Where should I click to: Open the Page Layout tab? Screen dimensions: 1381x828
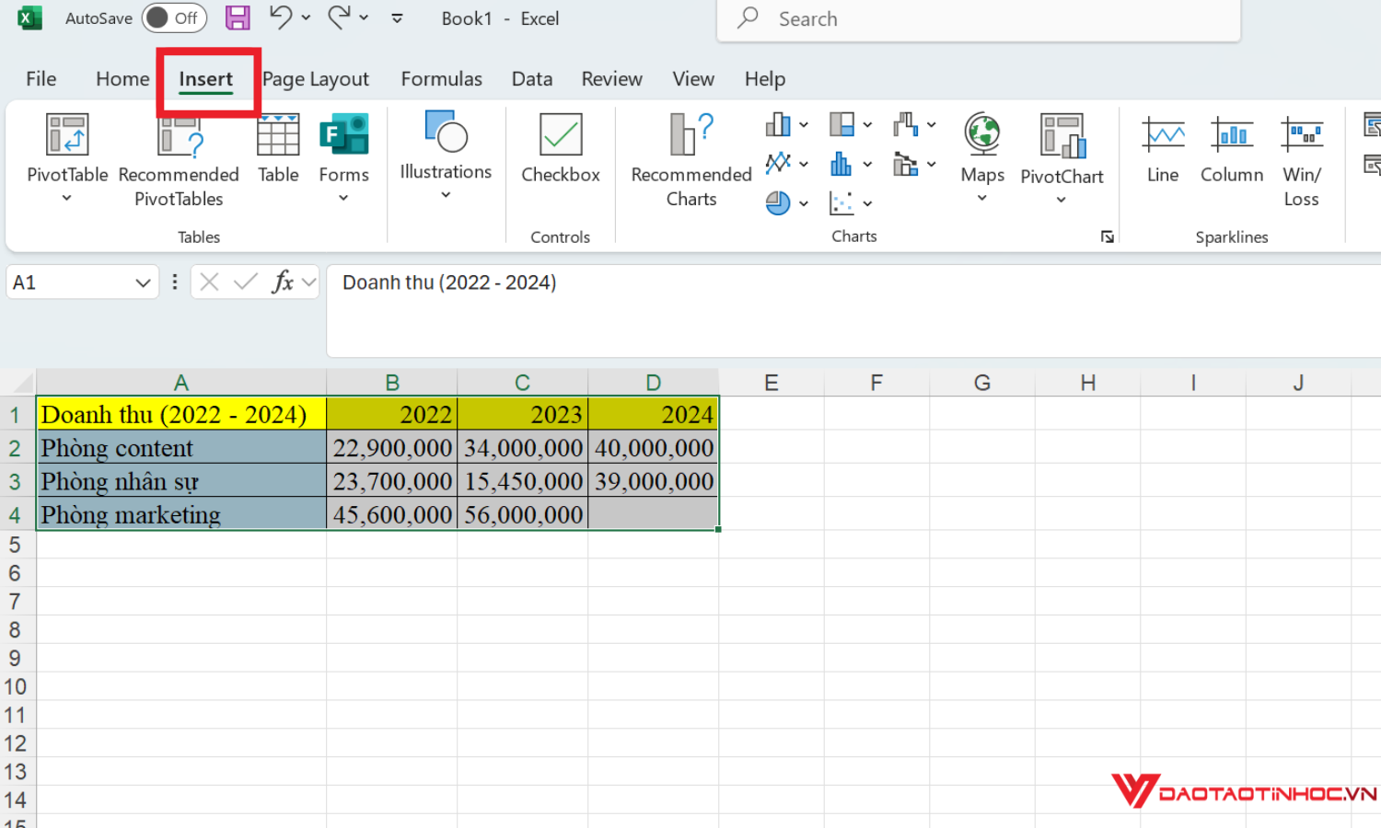(316, 79)
